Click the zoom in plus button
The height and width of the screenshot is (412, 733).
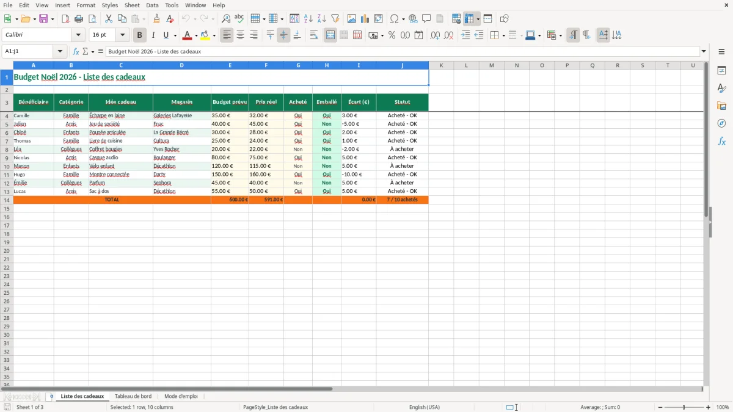(708, 407)
